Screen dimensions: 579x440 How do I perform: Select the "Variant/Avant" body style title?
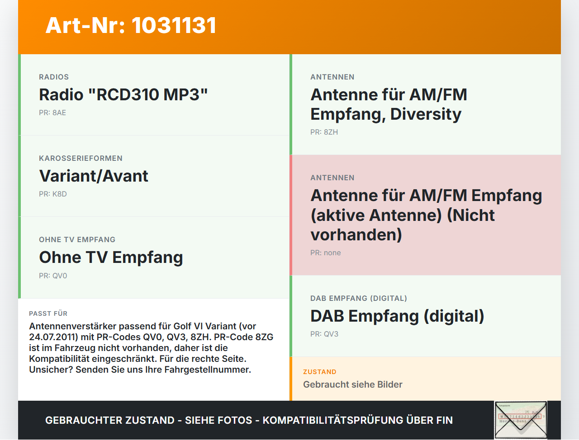94,176
